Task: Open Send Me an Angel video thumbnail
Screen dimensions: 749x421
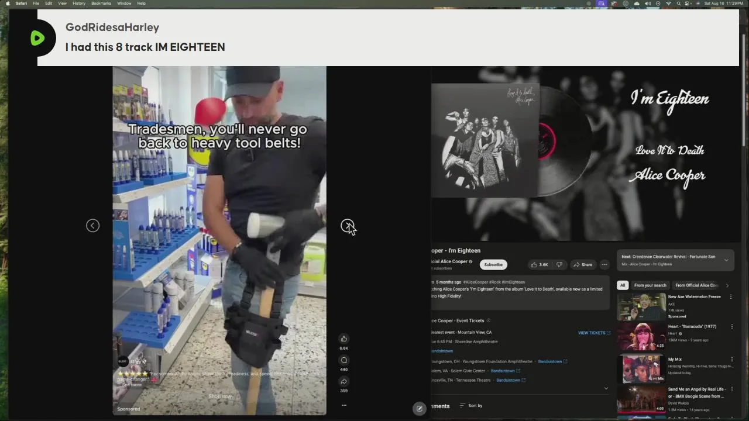Action: point(642,399)
